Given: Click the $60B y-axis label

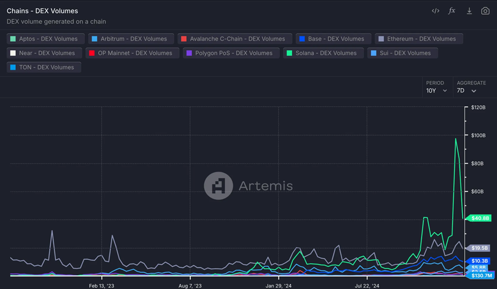Looking at the screenshot, I should click(477, 192).
